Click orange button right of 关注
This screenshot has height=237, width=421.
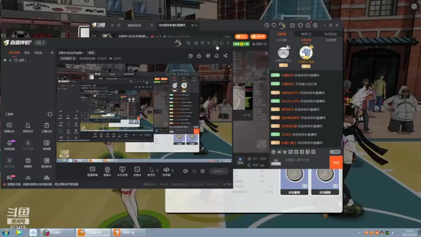258,36
